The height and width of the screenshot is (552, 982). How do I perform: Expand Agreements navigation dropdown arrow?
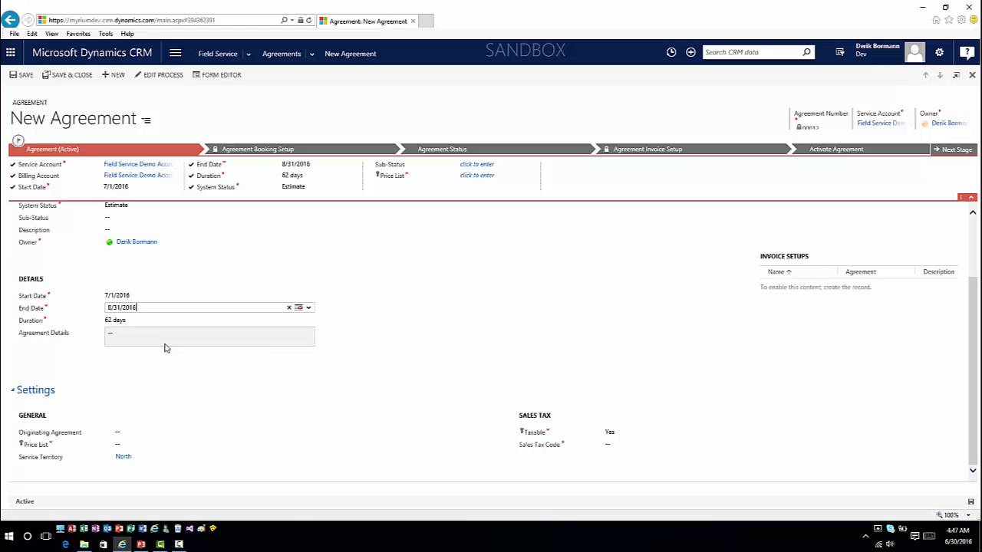tap(311, 54)
